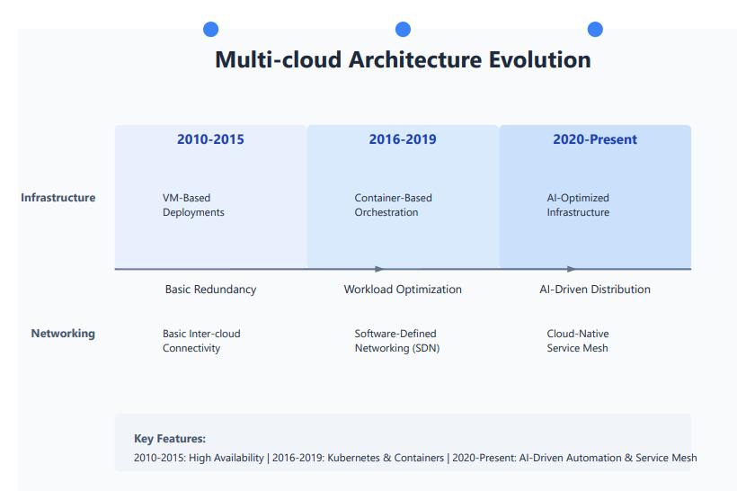Click the 'Infrastructure' row label
Screen dimensions: 737x491
click(58, 198)
